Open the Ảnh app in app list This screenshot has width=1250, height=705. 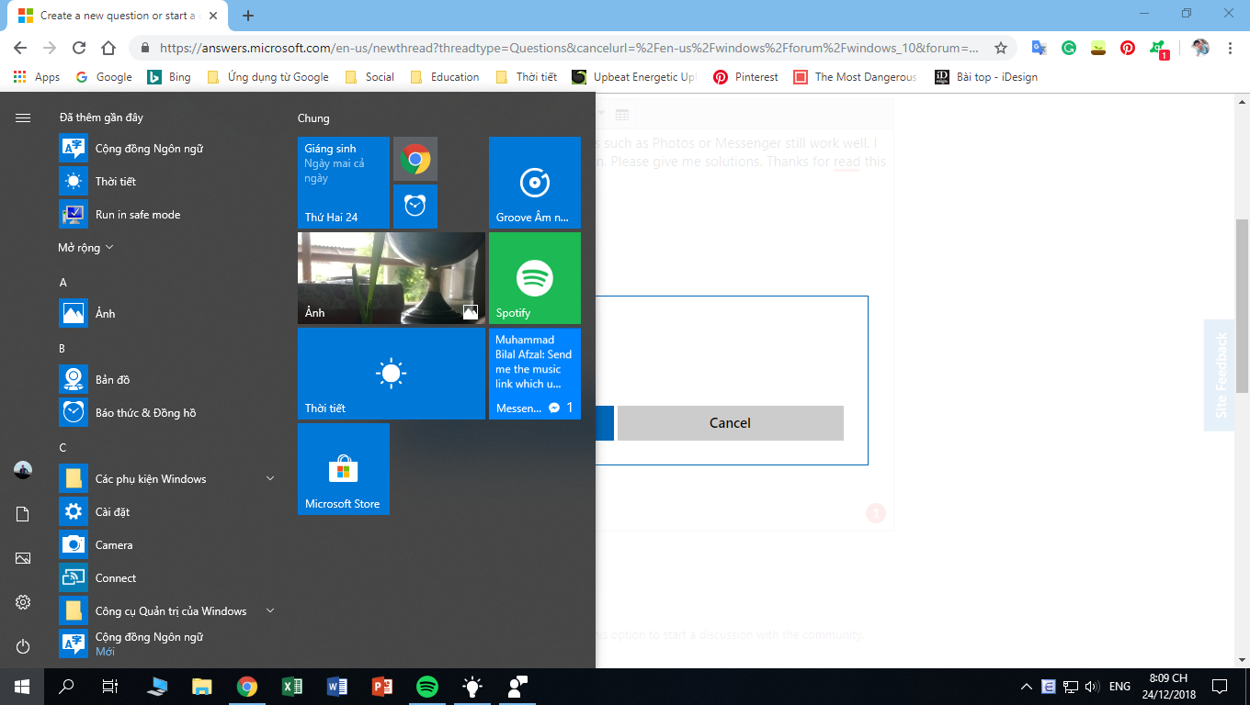pos(169,314)
